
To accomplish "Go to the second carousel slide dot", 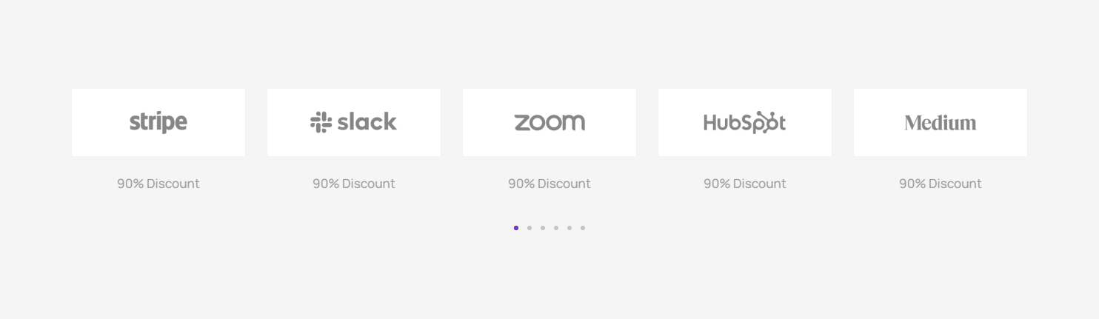I will coord(530,228).
